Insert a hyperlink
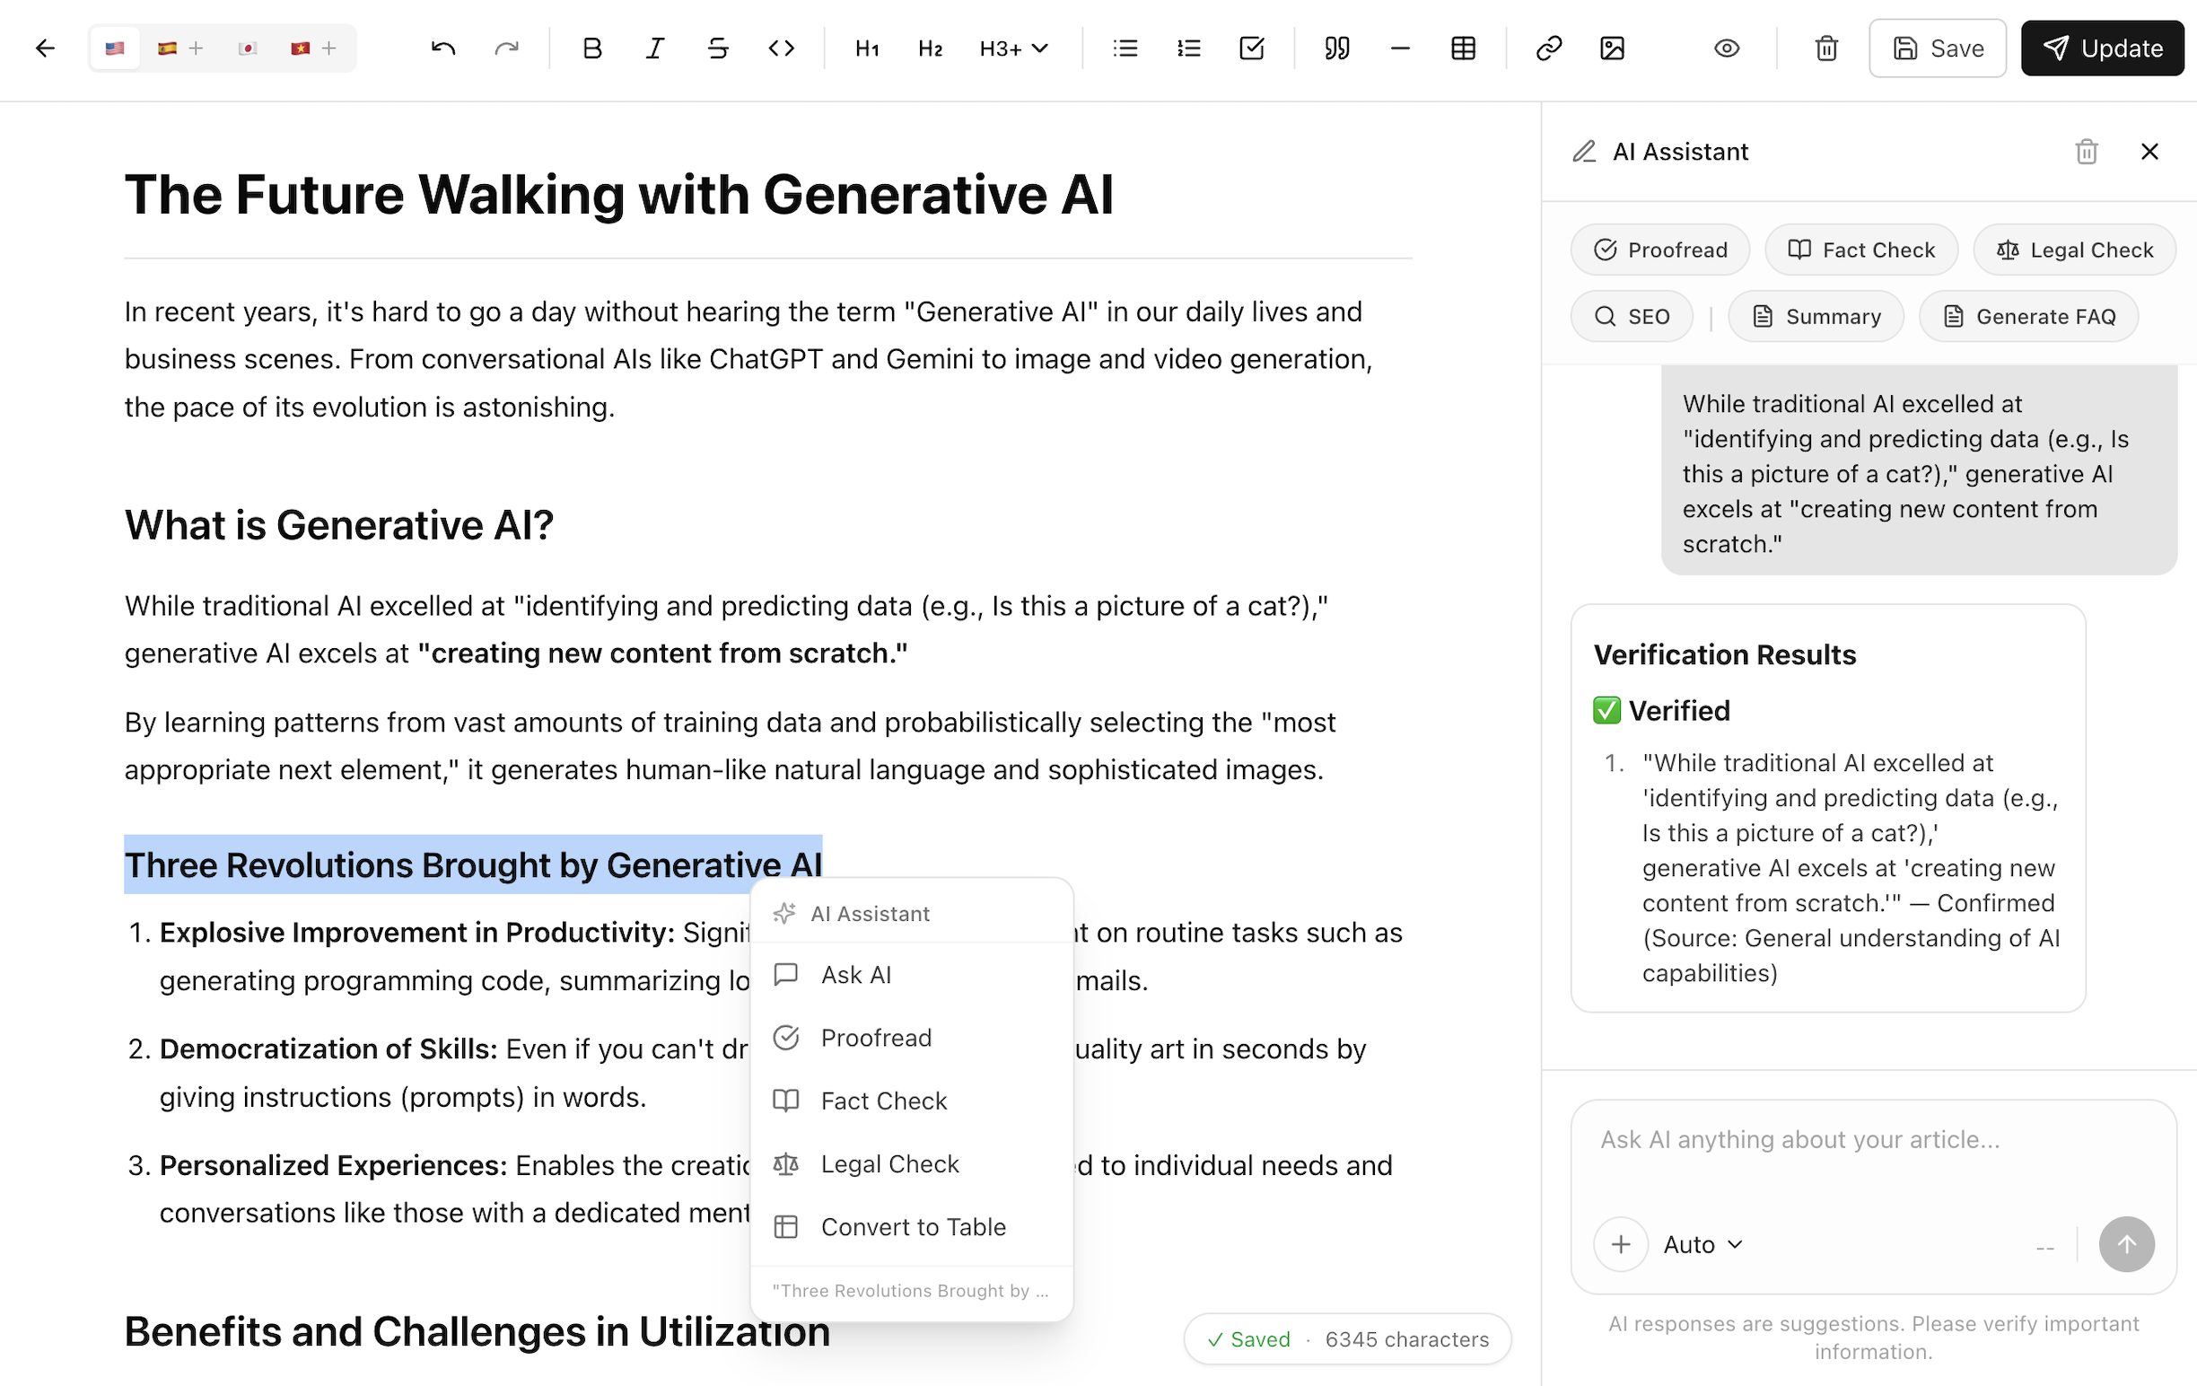Viewport: 2197px width, 1386px height. (1549, 48)
